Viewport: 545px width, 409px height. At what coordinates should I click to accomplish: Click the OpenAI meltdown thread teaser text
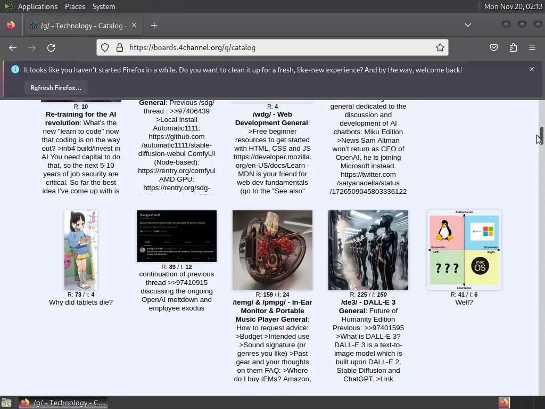click(x=177, y=291)
